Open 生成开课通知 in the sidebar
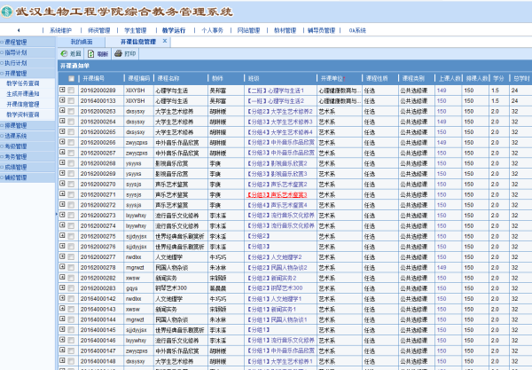Viewport: 532px width, 370px height. (23, 94)
